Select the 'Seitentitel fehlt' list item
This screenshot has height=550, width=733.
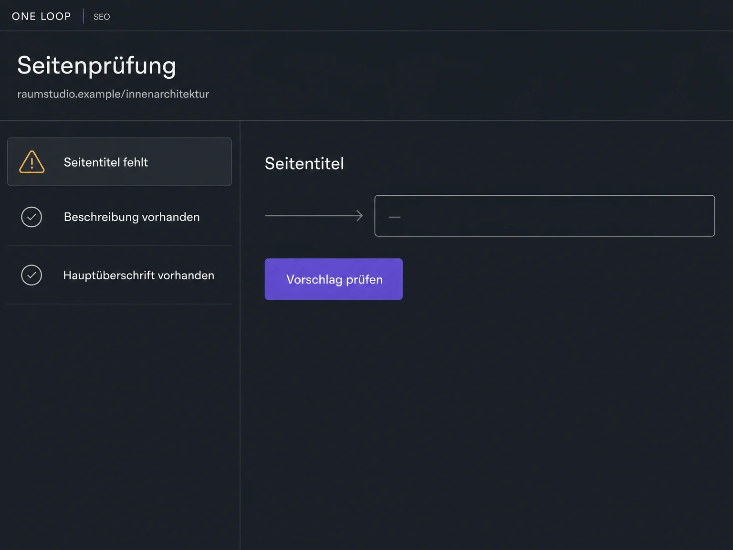pyautogui.click(x=119, y=162)
